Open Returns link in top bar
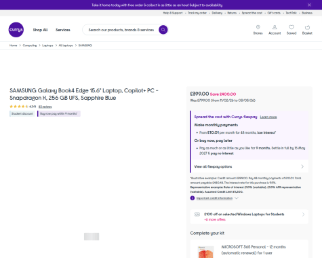322x258 pixels. coord(232,13)
